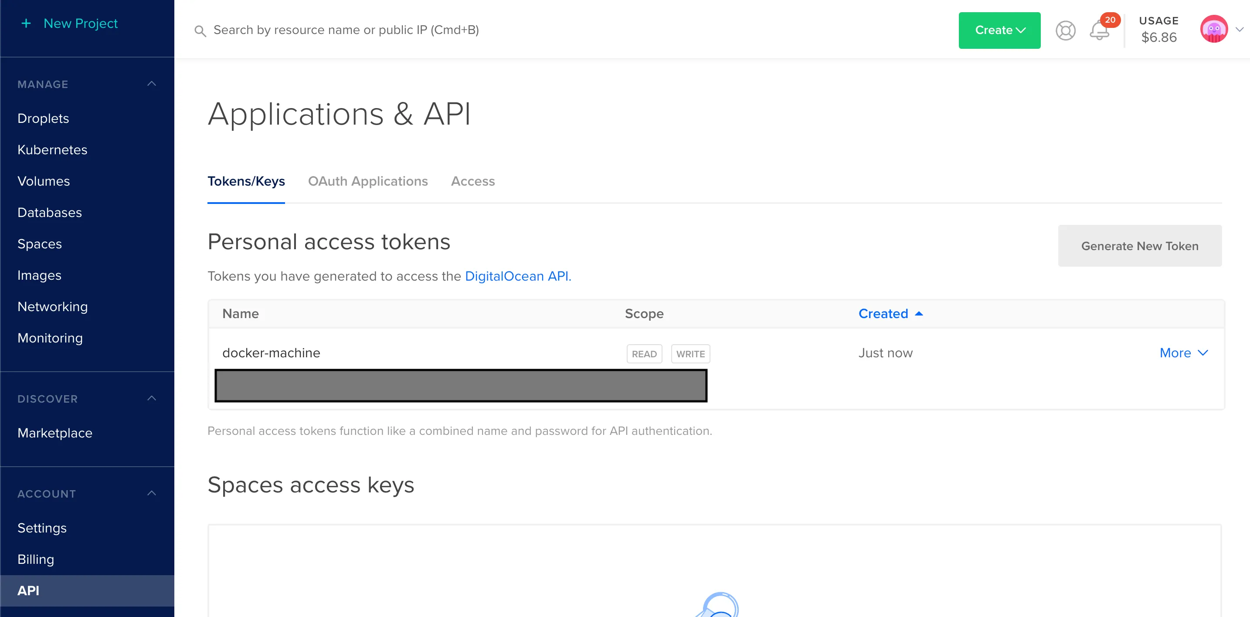This screenshot has height=617, width=1250.
Task: Switch to the OAuth Applications tab
Action: [368, 181]
